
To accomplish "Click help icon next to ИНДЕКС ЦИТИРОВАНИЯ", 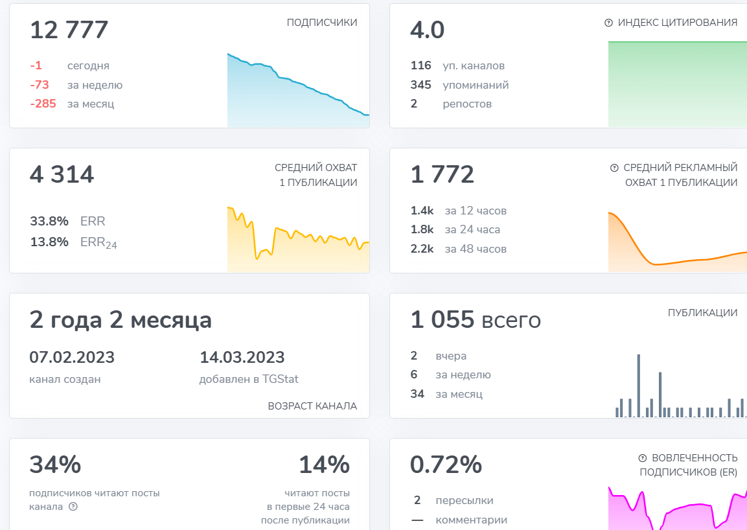I will tap(608, 23).
